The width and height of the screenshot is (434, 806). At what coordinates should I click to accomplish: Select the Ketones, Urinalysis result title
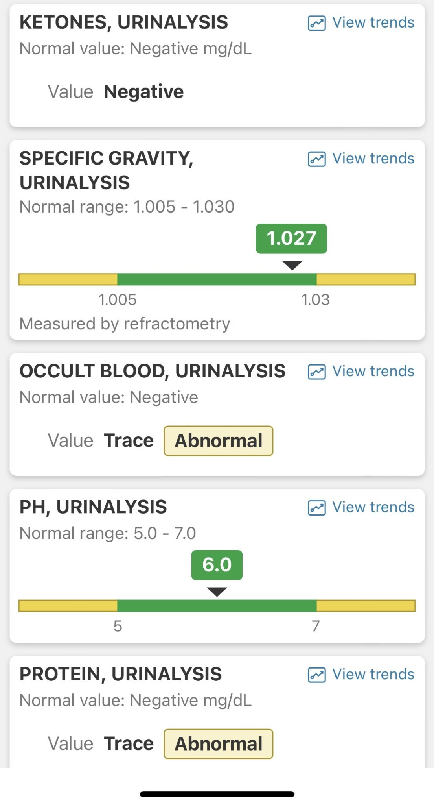[x=124, y=22]
